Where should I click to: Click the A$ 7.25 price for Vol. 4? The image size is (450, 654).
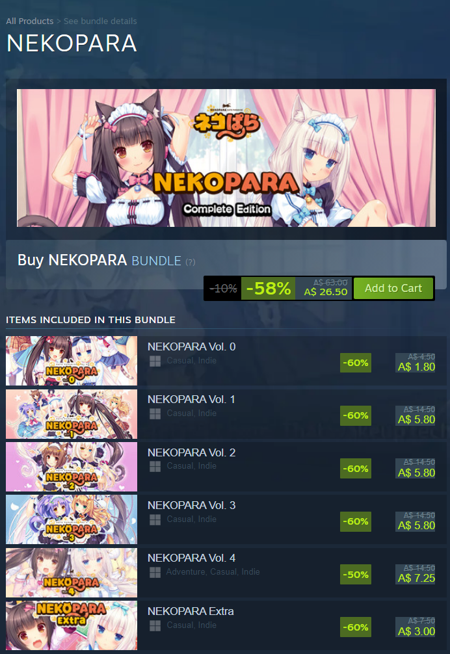[x=416, y=578]
